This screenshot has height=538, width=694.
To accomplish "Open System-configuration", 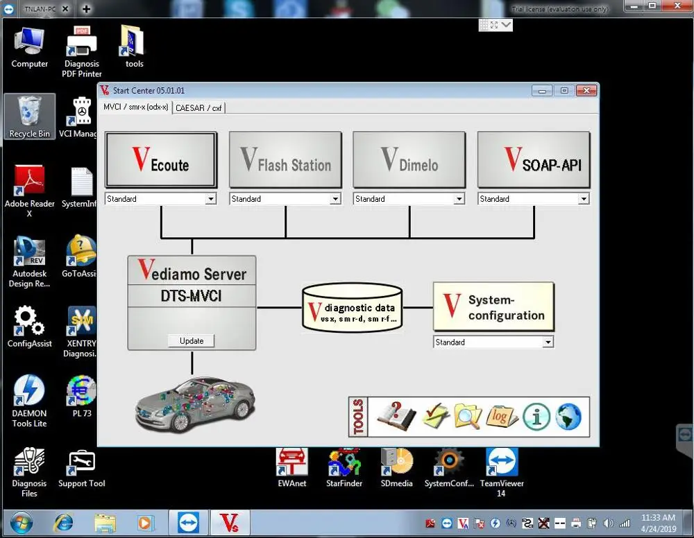I will 493,307.
